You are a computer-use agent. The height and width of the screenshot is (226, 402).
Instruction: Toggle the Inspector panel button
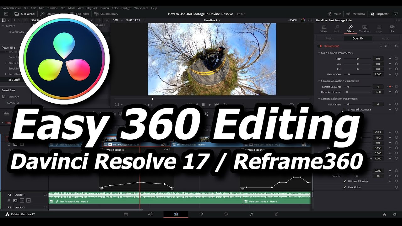point(379,14)
